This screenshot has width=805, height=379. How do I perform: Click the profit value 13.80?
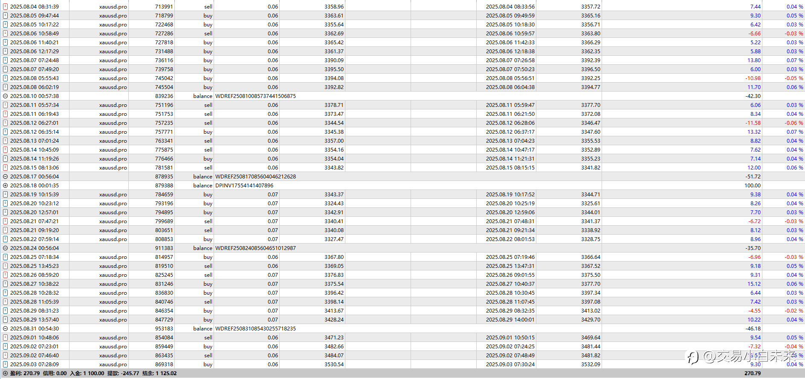coord(754,60)
